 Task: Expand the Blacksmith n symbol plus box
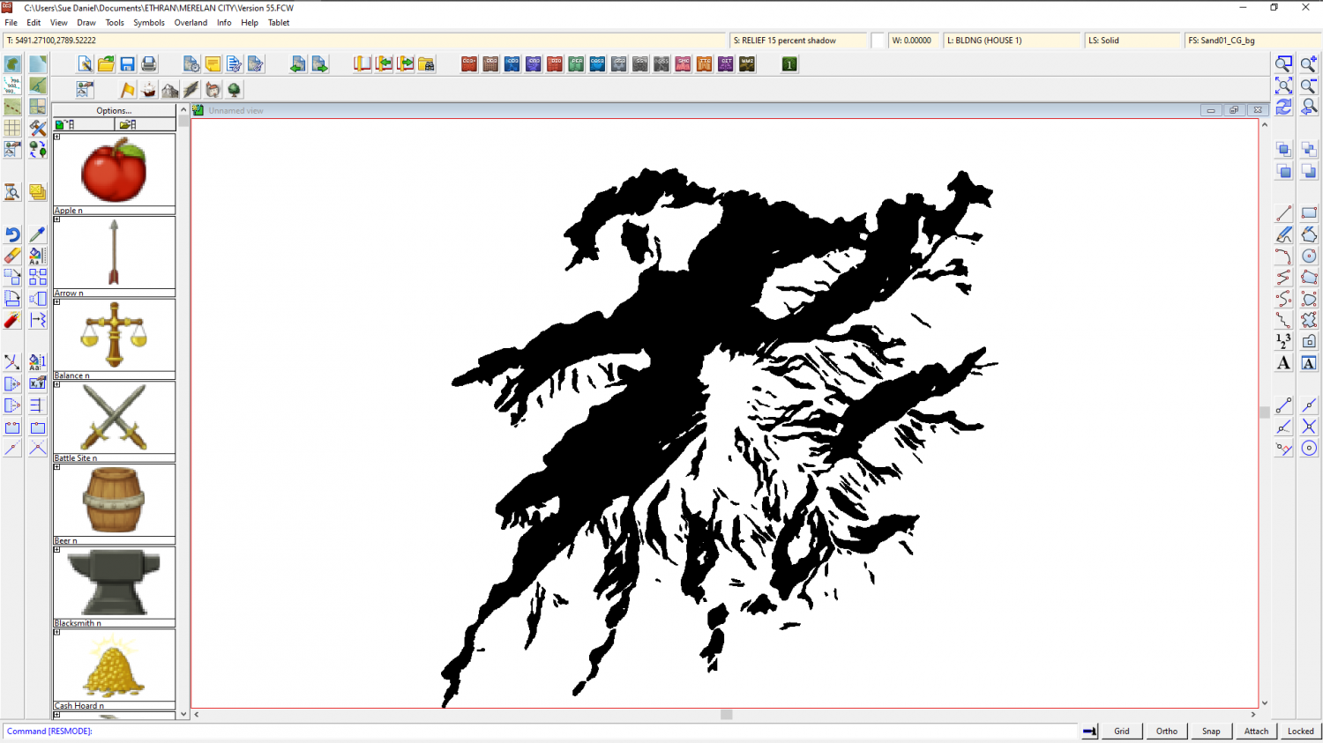pos(57,550)
